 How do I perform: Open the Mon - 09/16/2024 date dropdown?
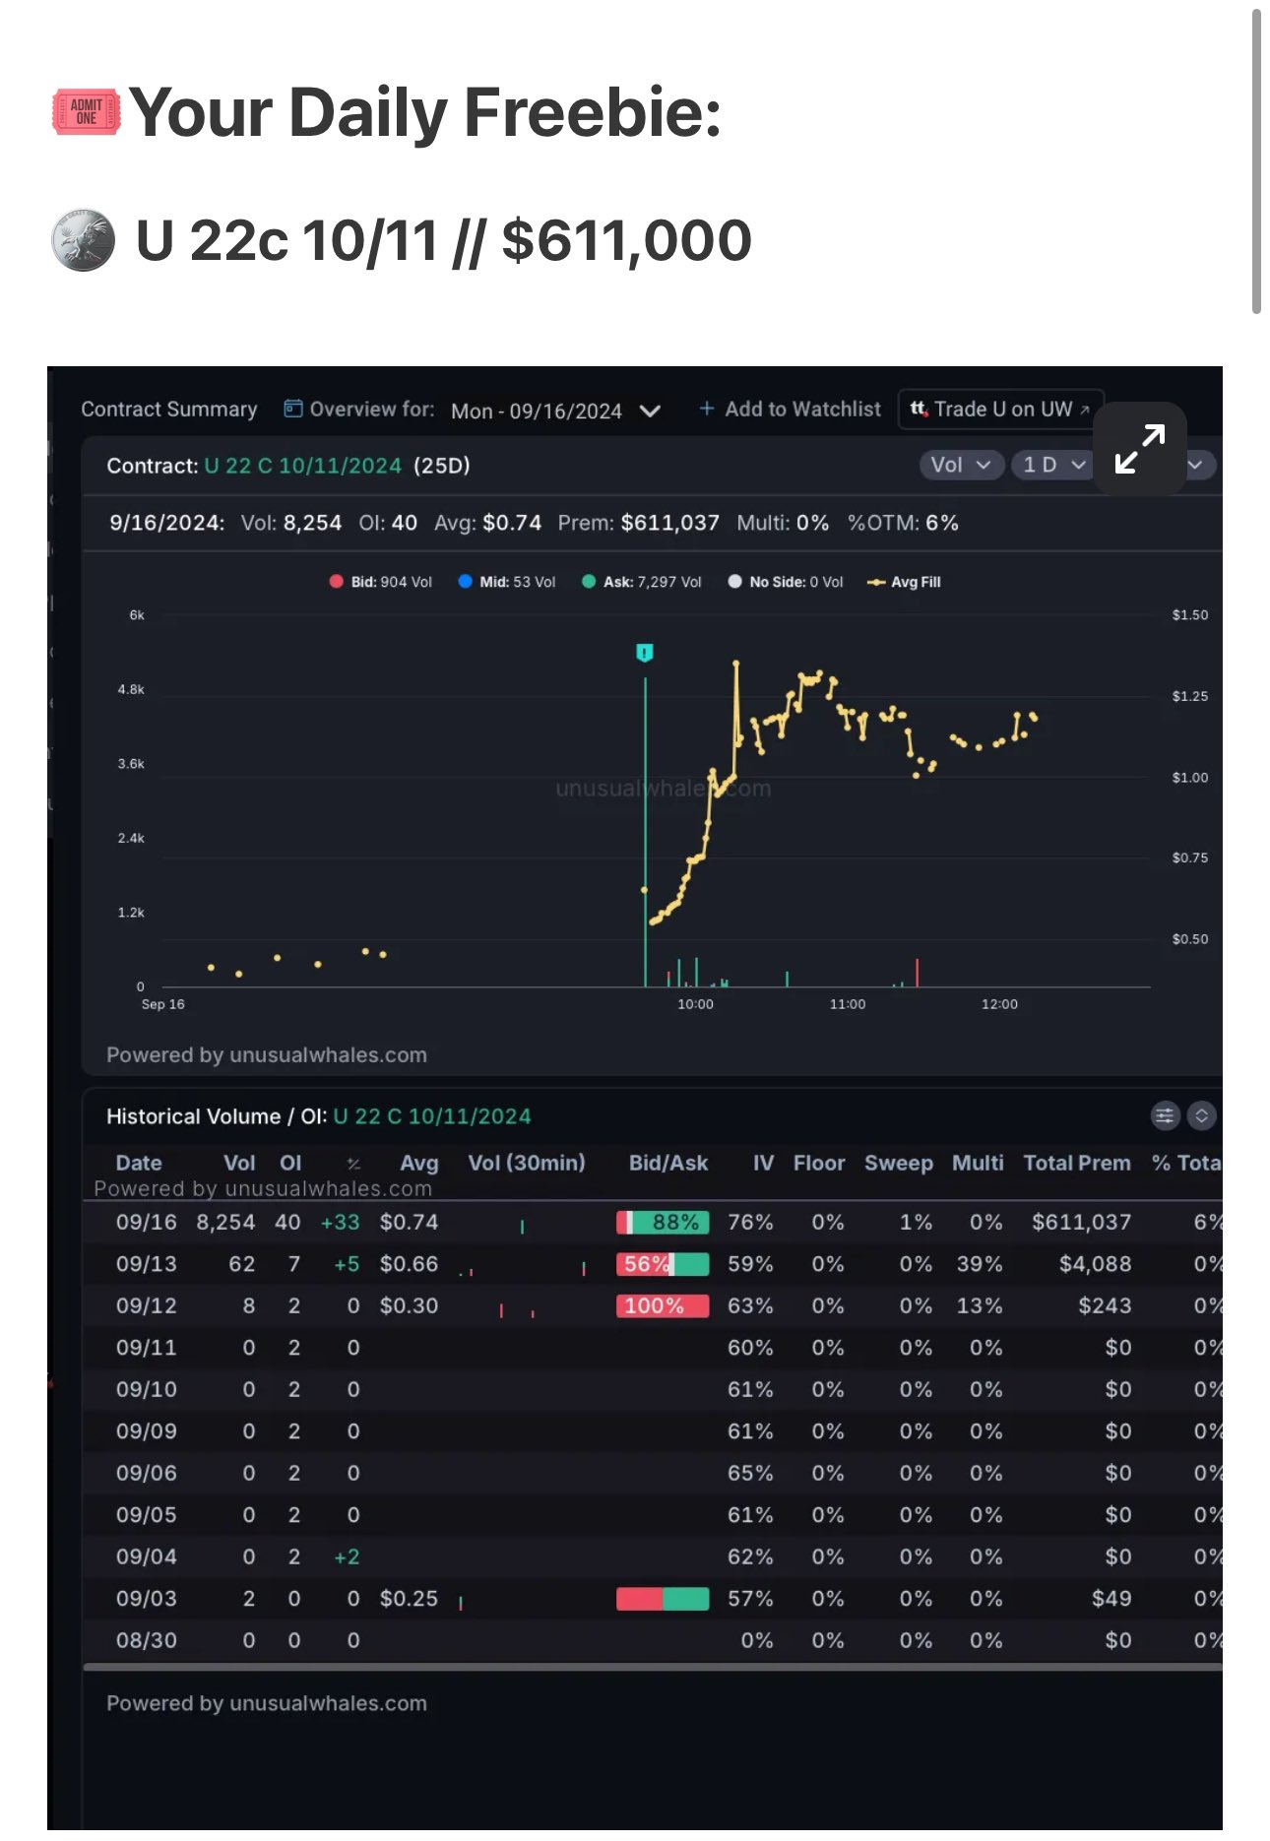555,411
